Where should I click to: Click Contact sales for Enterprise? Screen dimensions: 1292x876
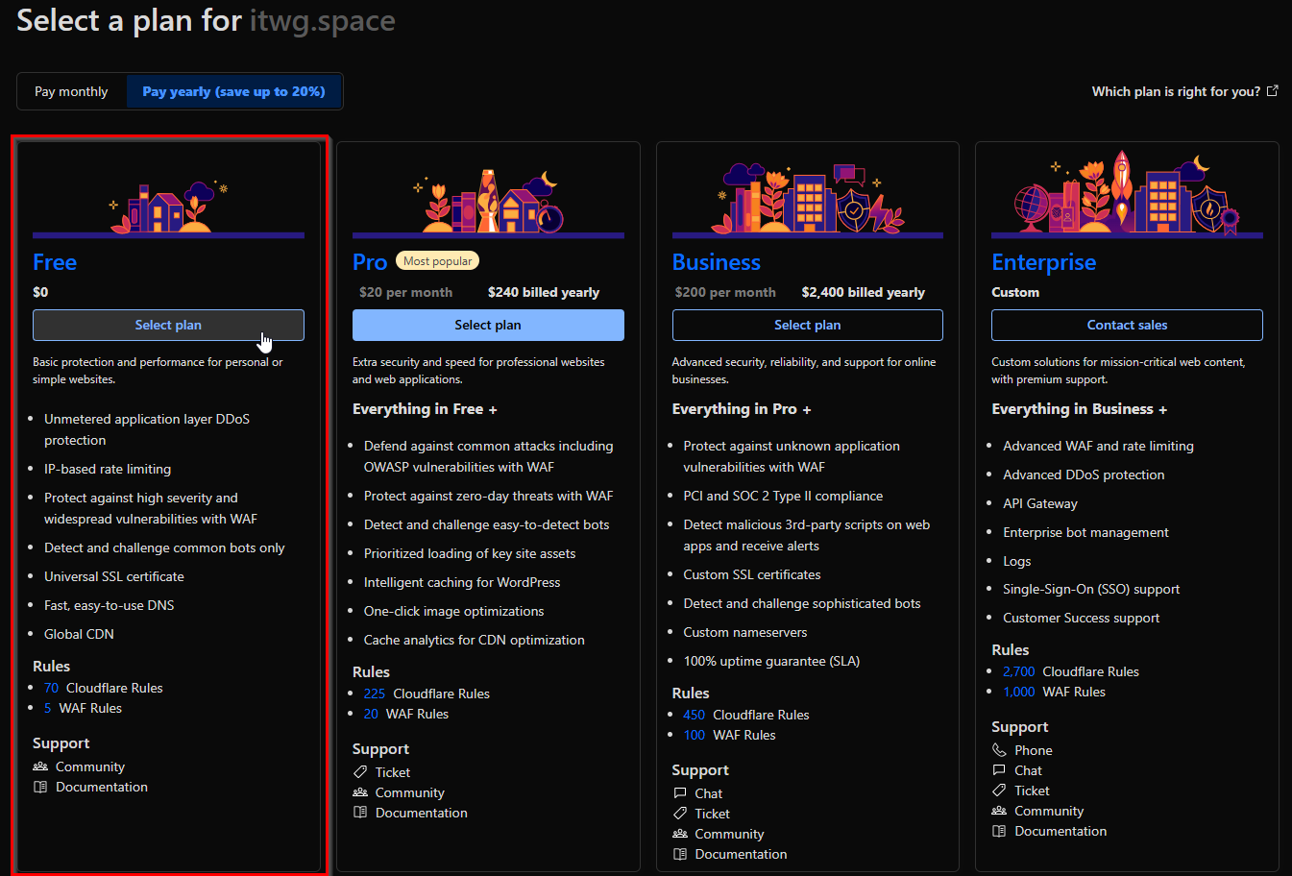1127,325
